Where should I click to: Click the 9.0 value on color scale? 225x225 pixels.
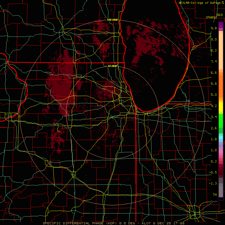pyautogui.click(x=214, y=39)
